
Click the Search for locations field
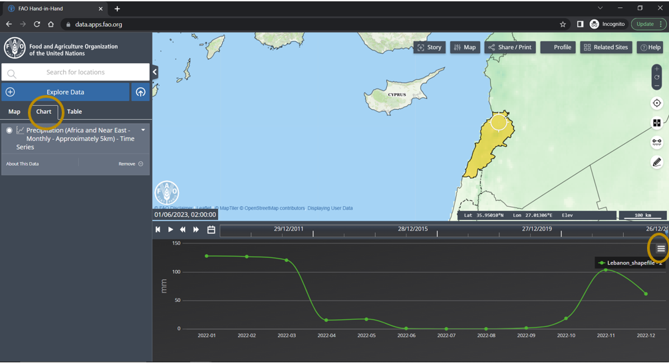coord(75,72)
